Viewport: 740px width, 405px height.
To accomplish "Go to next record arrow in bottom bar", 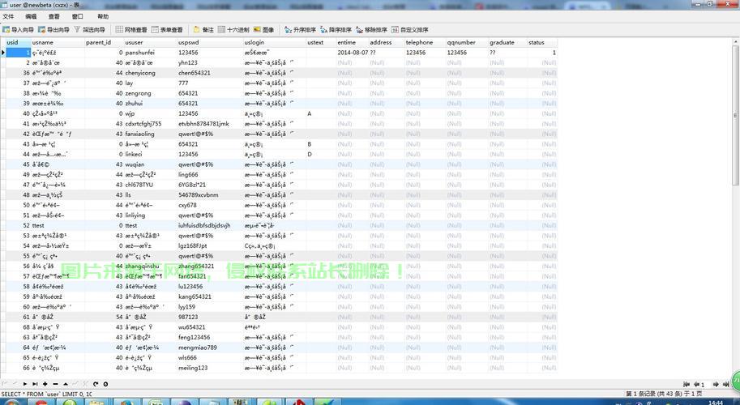I will pyautogui.click(x=25, y=384).
